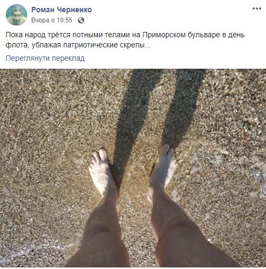This screenshot has height=269, width=266.
Task: Click the time '10:55' in the post header
Action: tap(65, 20)
